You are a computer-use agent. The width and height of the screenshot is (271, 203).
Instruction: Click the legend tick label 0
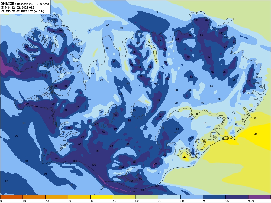1,201
